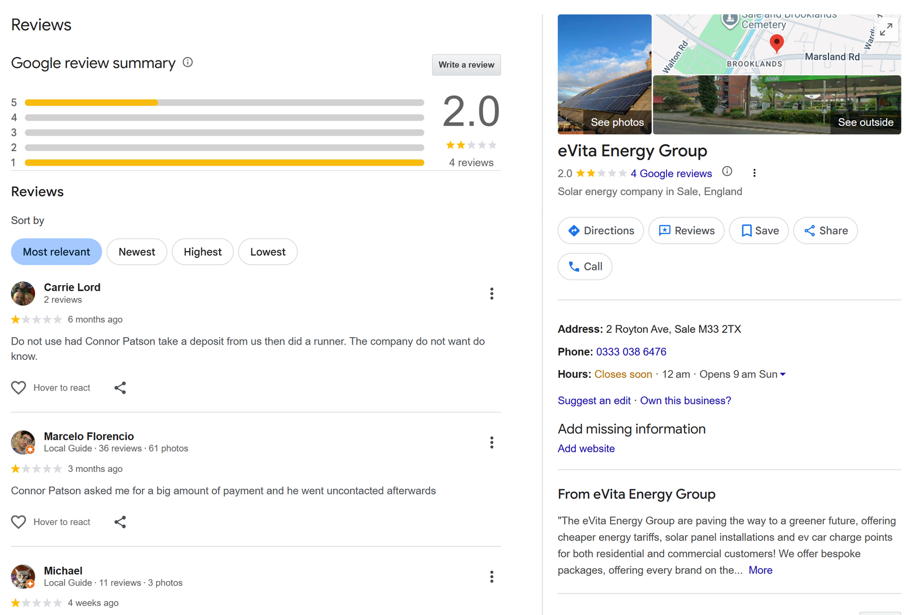Share Carrie Lord's review
Viewport: 906px width, 615px height.
pyautogui.click(x=120, y=388)
